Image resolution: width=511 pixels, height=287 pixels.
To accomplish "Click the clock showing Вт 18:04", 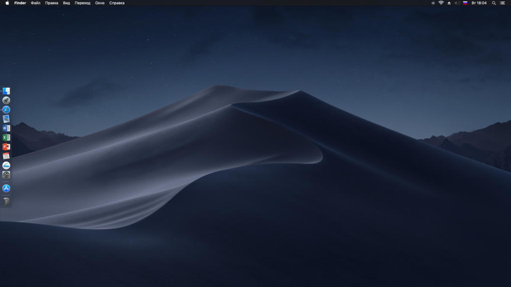I will 479,3.
